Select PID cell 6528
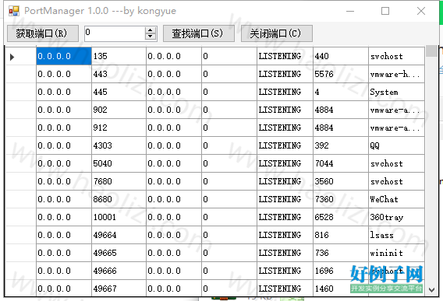Screen dimensions: 443x301 (341, 217)
